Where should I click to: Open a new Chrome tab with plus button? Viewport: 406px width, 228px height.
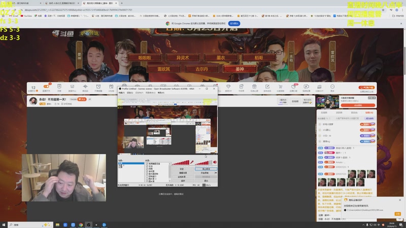pos(122,3)
